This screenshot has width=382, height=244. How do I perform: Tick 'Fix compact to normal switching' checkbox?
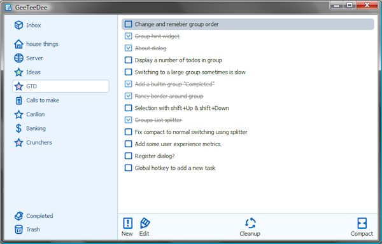coord(128,132)
